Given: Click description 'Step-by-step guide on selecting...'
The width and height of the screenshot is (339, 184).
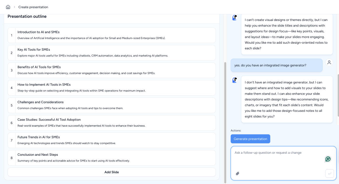Looking at the screenshot, I should tap(81, 91).
